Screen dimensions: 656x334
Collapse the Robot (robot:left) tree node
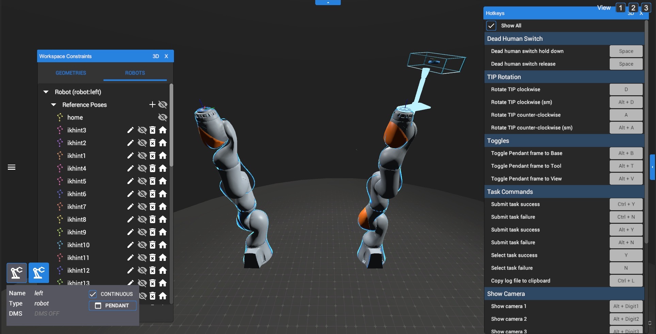coord(46,92)
